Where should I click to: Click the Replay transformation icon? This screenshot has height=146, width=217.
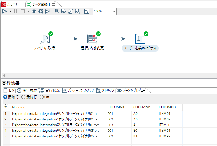(x=48, y=11)
